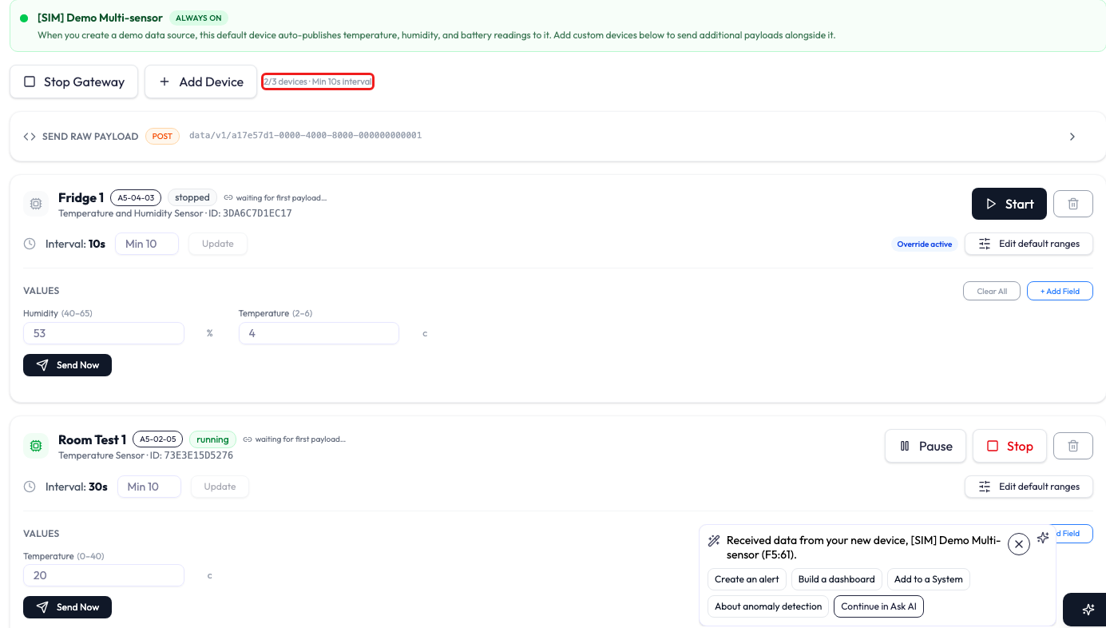Click the sparkle icon beside the notification close
Screen dimensions: 1106x628
pyautogui.click(x=1043, y=538)
